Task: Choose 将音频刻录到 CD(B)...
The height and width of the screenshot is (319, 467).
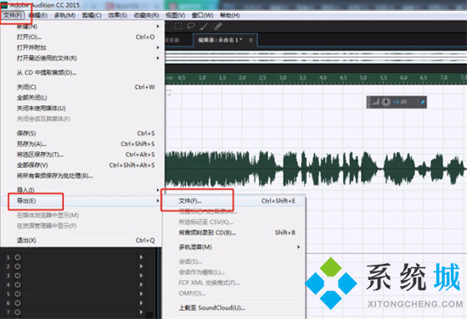Action: 233,232
